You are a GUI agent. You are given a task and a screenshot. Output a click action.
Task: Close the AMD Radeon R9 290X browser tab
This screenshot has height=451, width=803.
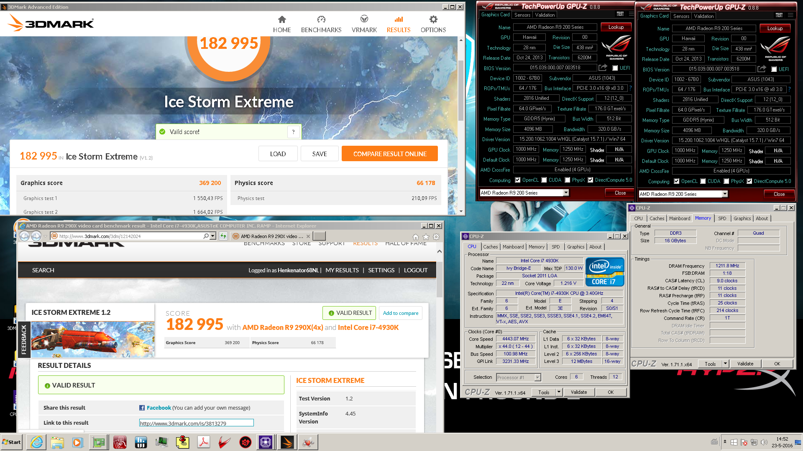tap(308, 236)
